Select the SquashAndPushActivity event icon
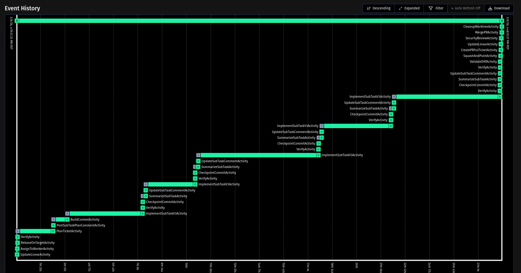Viewport: 521px width, 273px height. (x=501, y=56)
